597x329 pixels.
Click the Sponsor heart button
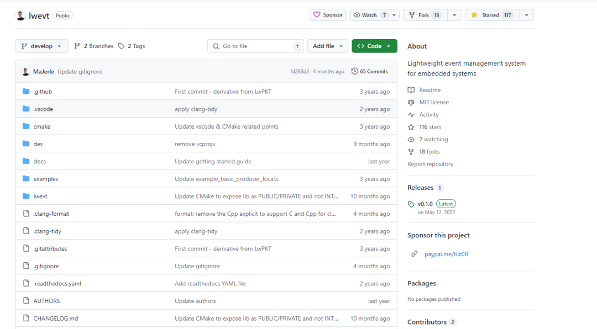328,15
